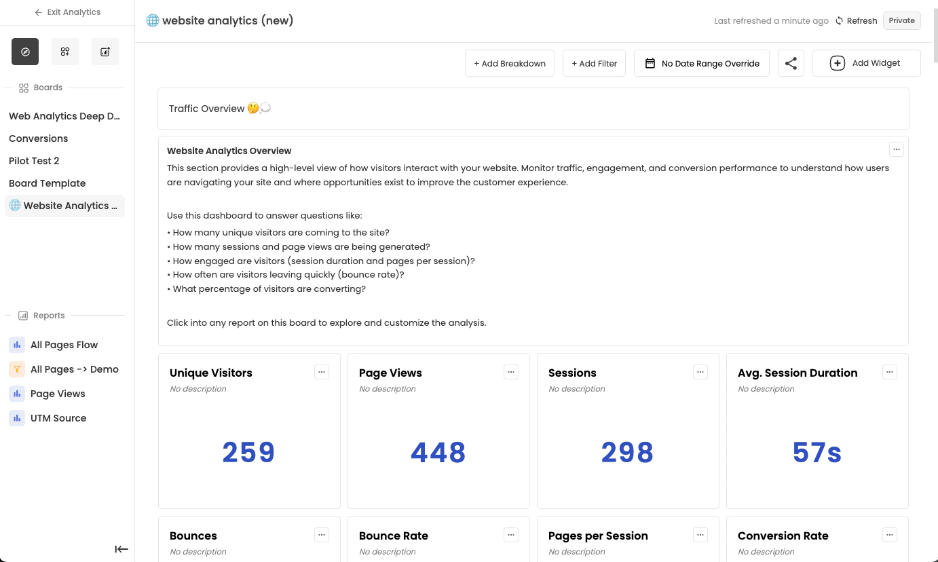Click the Page Views report icon
This screenshot has height=562, width=938.
click(17, 394)
